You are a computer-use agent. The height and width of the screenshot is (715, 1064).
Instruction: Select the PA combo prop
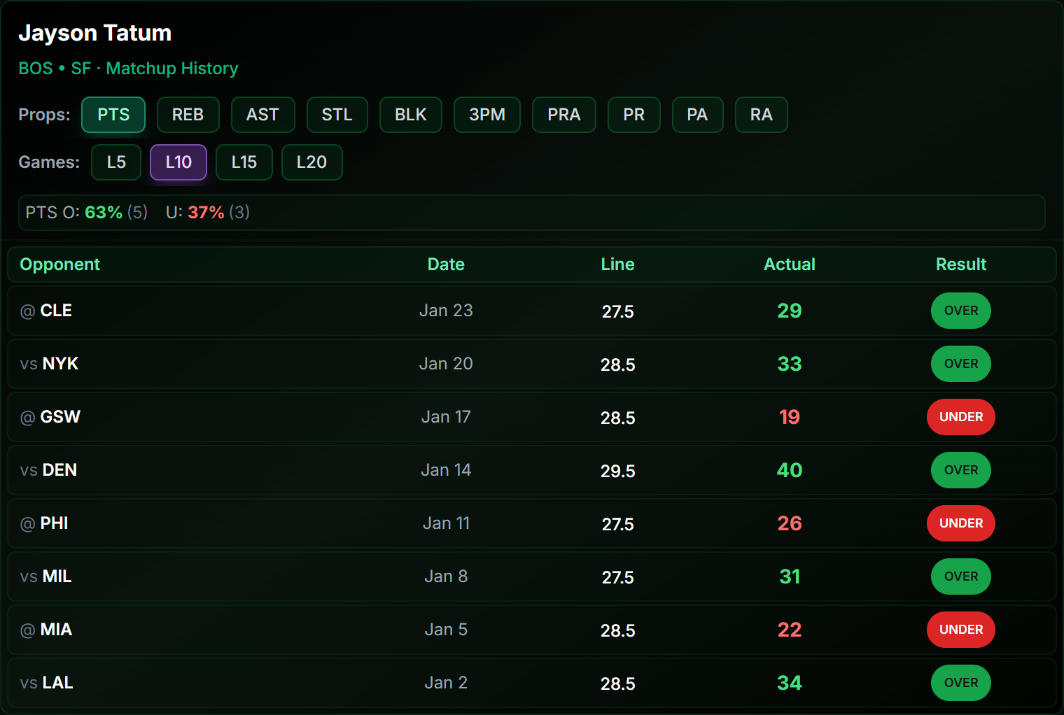click(x=697, y=115)
